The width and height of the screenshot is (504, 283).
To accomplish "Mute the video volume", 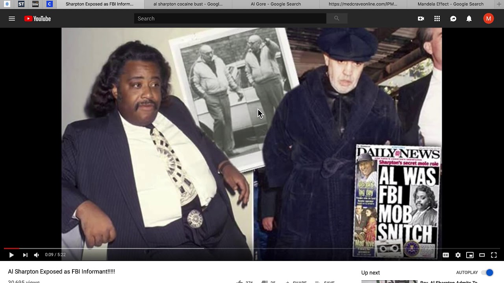I will pyautogui.click(x=36, y=255).
